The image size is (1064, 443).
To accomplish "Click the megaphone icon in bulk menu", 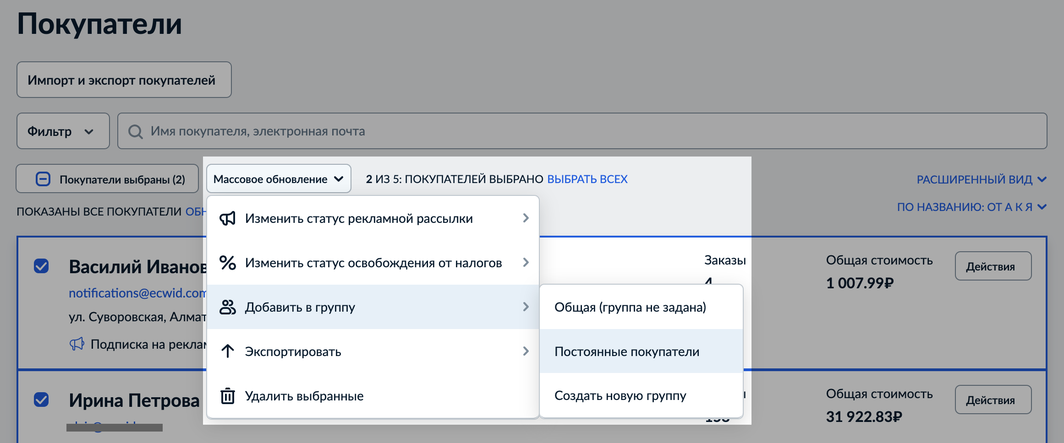I will coord(227,218).
